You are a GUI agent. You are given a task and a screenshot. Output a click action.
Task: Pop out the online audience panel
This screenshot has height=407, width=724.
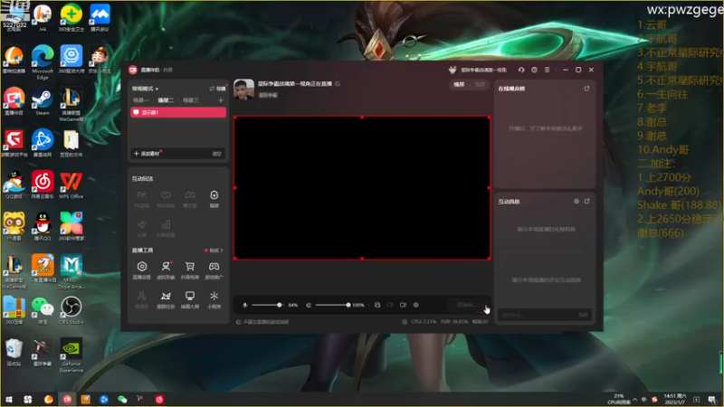(586, 88)
